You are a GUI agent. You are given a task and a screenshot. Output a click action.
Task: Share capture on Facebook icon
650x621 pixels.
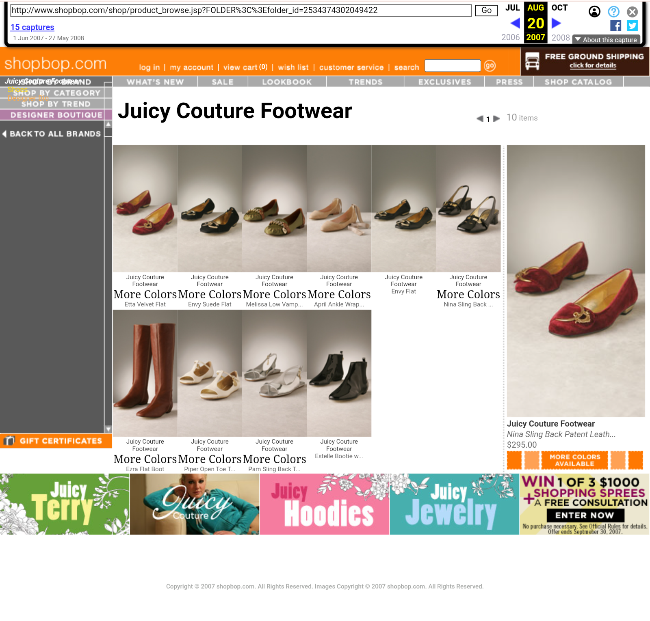[x=615, y=26]
